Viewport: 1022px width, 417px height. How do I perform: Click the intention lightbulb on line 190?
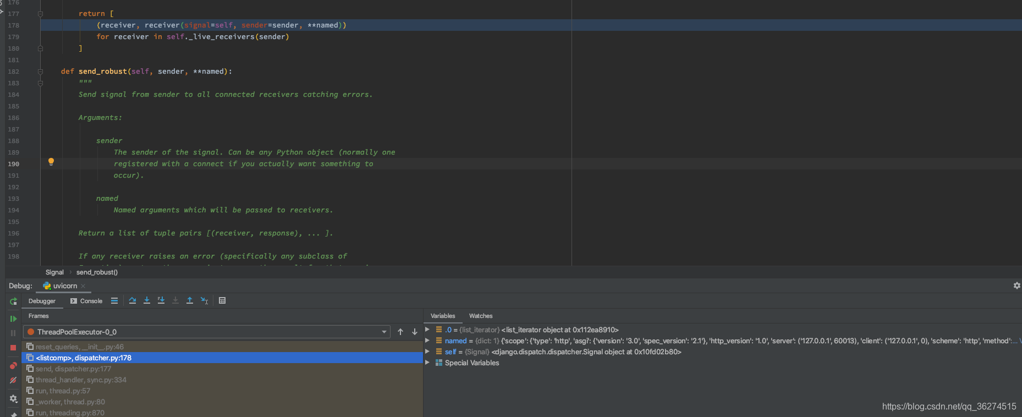point(51,162)
